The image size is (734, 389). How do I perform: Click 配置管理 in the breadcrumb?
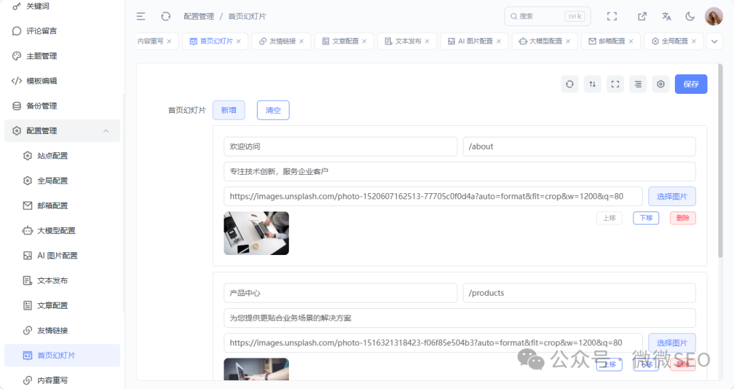[x=198, y=16]
